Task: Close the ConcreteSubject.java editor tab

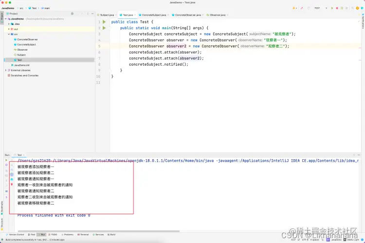Action: pos(168,15)
